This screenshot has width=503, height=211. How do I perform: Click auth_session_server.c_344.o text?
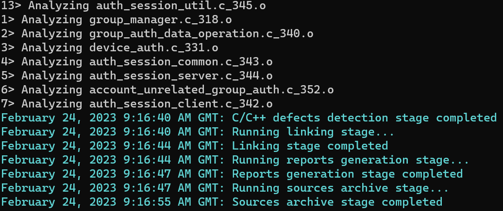[181, 76]
